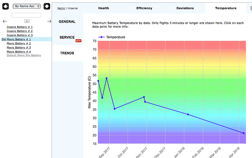
Task: Click the data point near 39 degrees
Action: [x=145, y=102]
